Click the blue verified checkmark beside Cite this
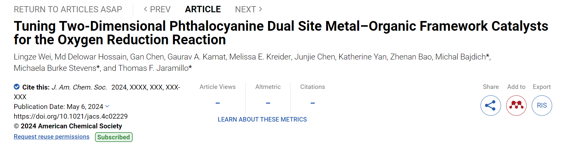 coord(17,87)
